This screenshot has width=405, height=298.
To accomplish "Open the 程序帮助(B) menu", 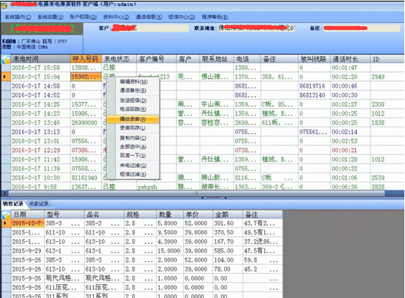I will click(215, 17).
